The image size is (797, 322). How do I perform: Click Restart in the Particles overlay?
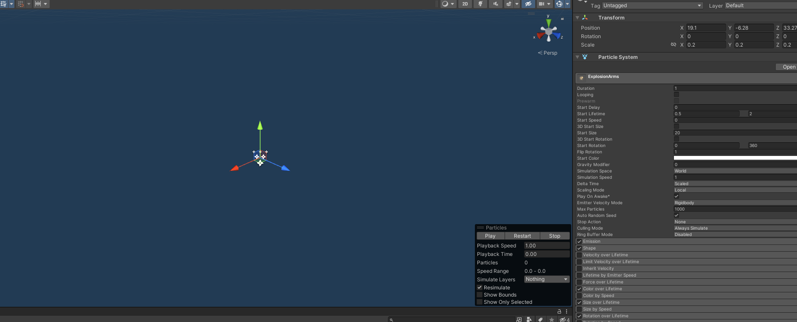point(522,236)
